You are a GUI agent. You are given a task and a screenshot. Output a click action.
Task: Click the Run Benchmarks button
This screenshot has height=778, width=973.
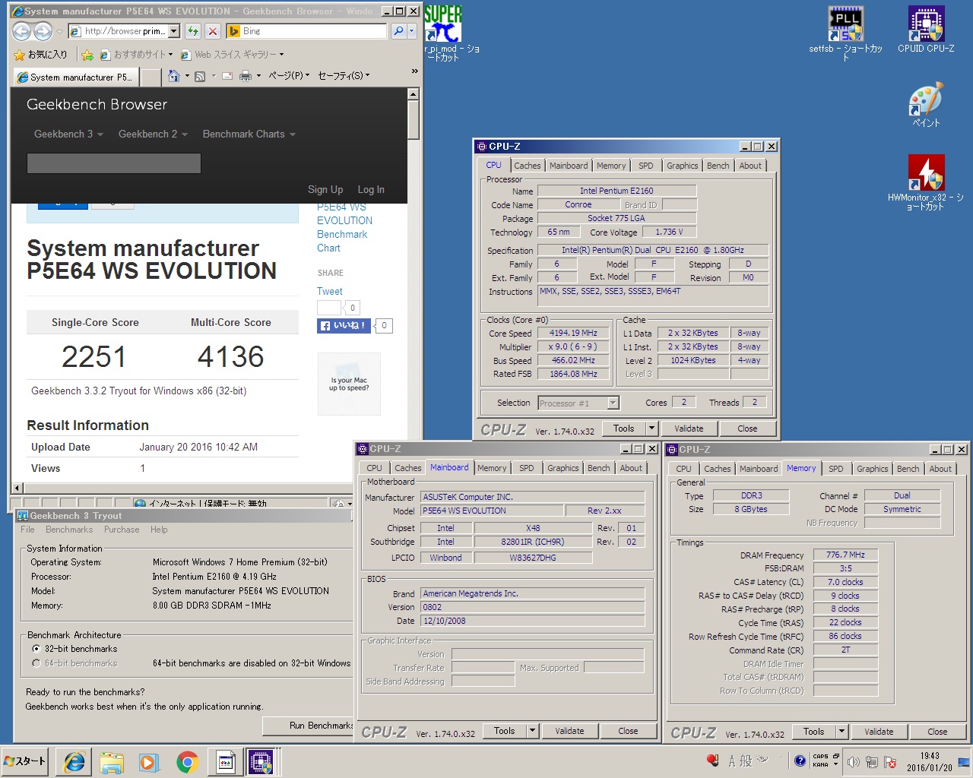click(308, 726)
